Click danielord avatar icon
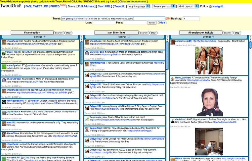 coord(173,121)
